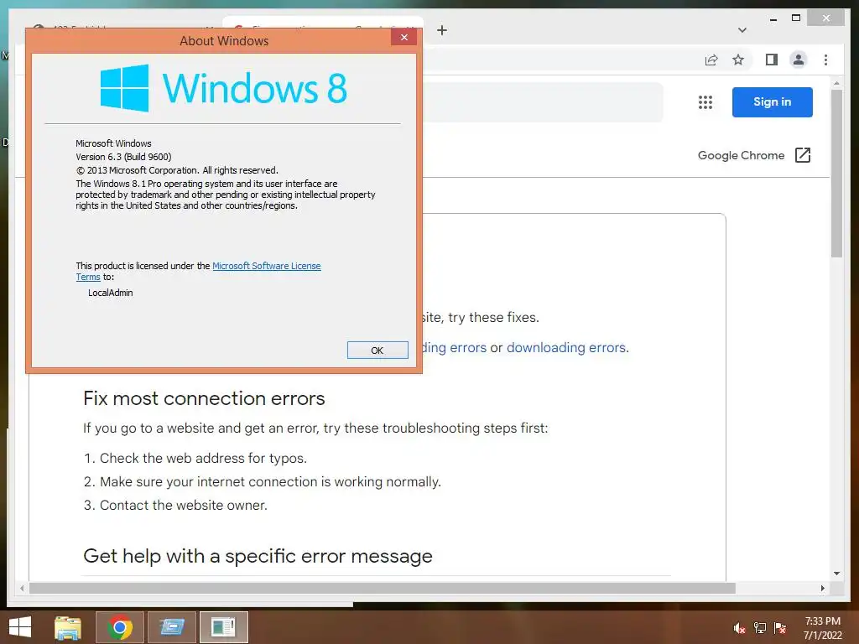Open the Google apps grid icon
The width and height of the screenshot is (859, 644).
705,101
